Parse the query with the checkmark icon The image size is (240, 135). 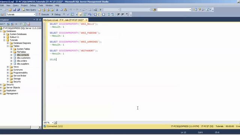[x=68, y=14]
